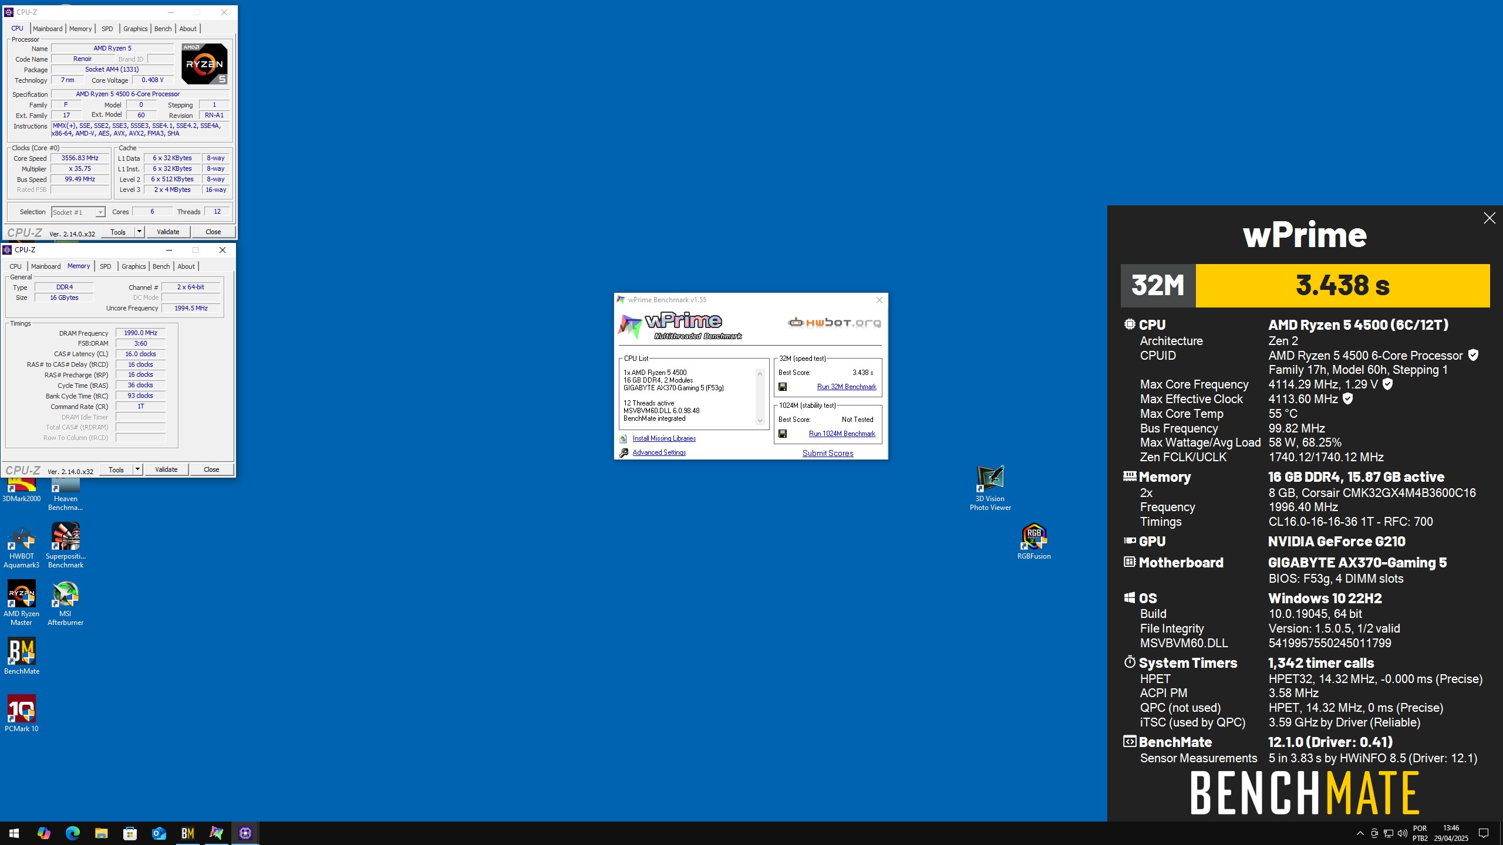Show hidden system tray icons

point(1360,833)
